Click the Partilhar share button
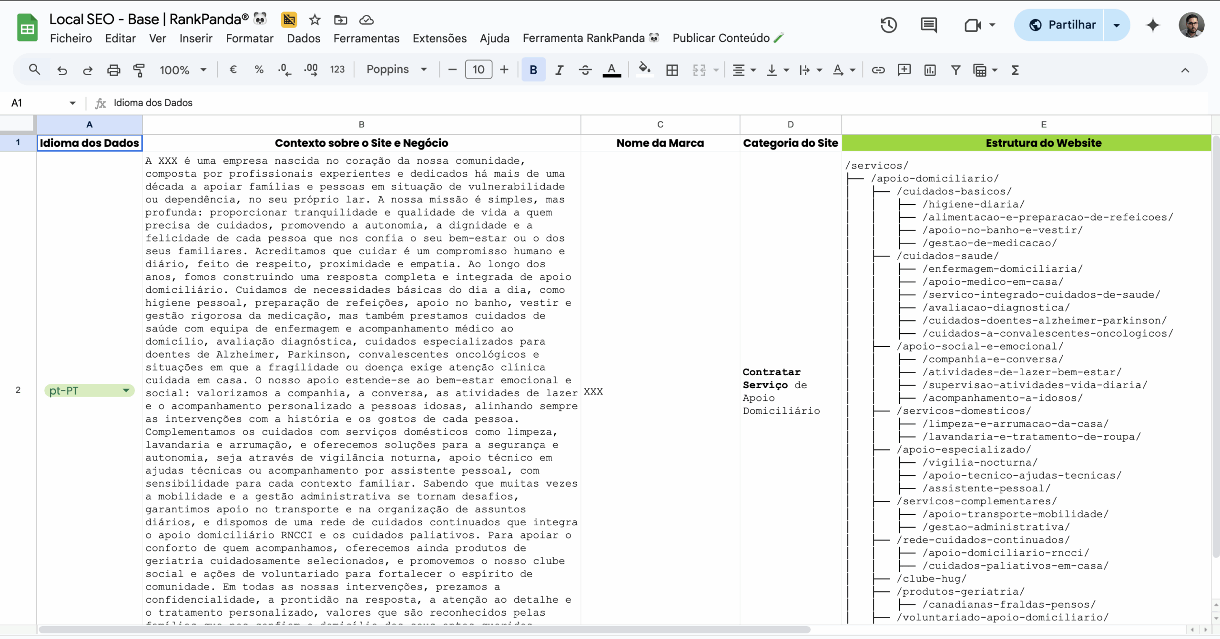The image size is (1220, 639). click(1059, 25)
